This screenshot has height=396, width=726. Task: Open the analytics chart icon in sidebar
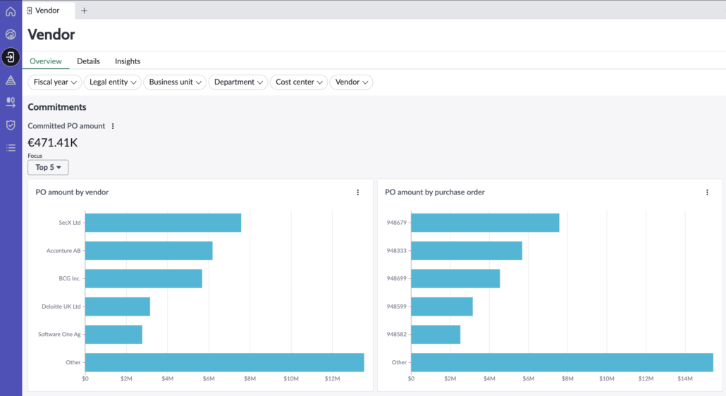click(11, 35)
